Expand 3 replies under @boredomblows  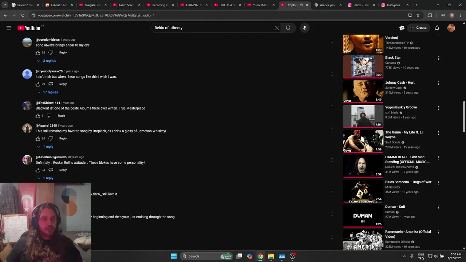coord(47,61)
